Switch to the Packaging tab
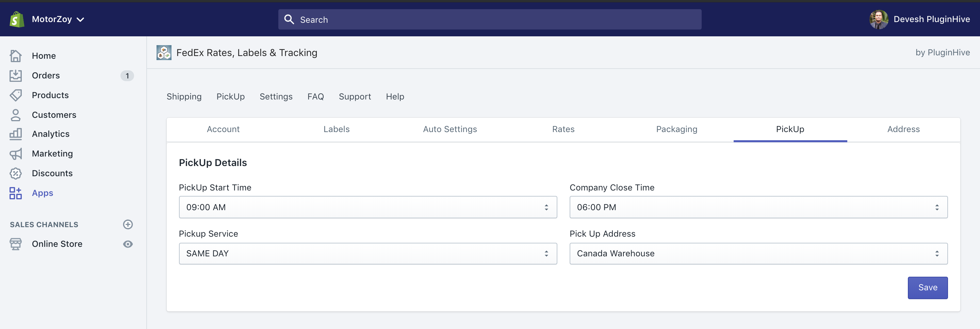This screenshot has height=329, width=980. [677, 129]
